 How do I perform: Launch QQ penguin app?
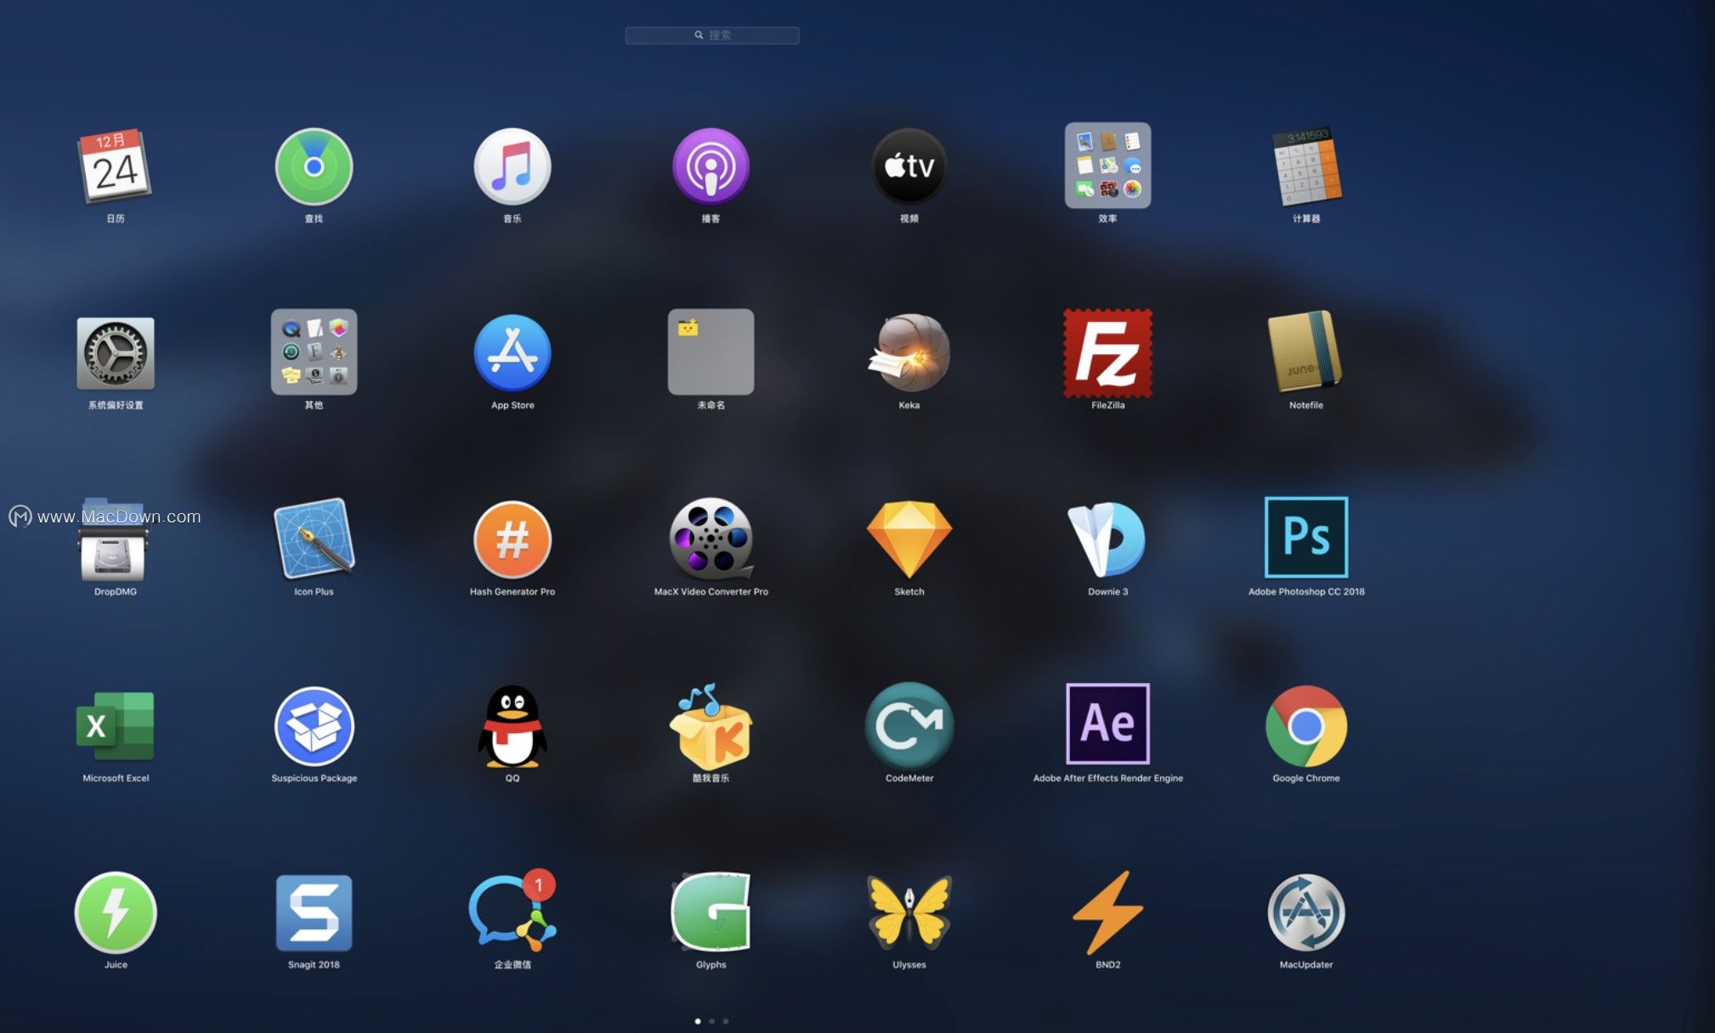[512, 726]
